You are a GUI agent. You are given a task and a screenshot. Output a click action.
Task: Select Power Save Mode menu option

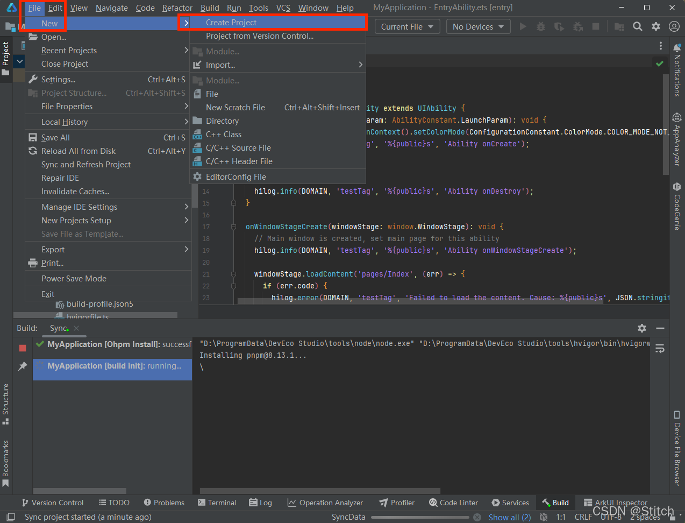(x=74, y=279)
